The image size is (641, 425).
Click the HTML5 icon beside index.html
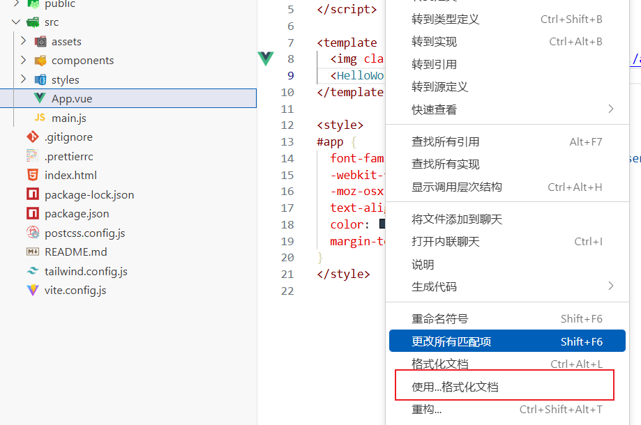(33, 175)
